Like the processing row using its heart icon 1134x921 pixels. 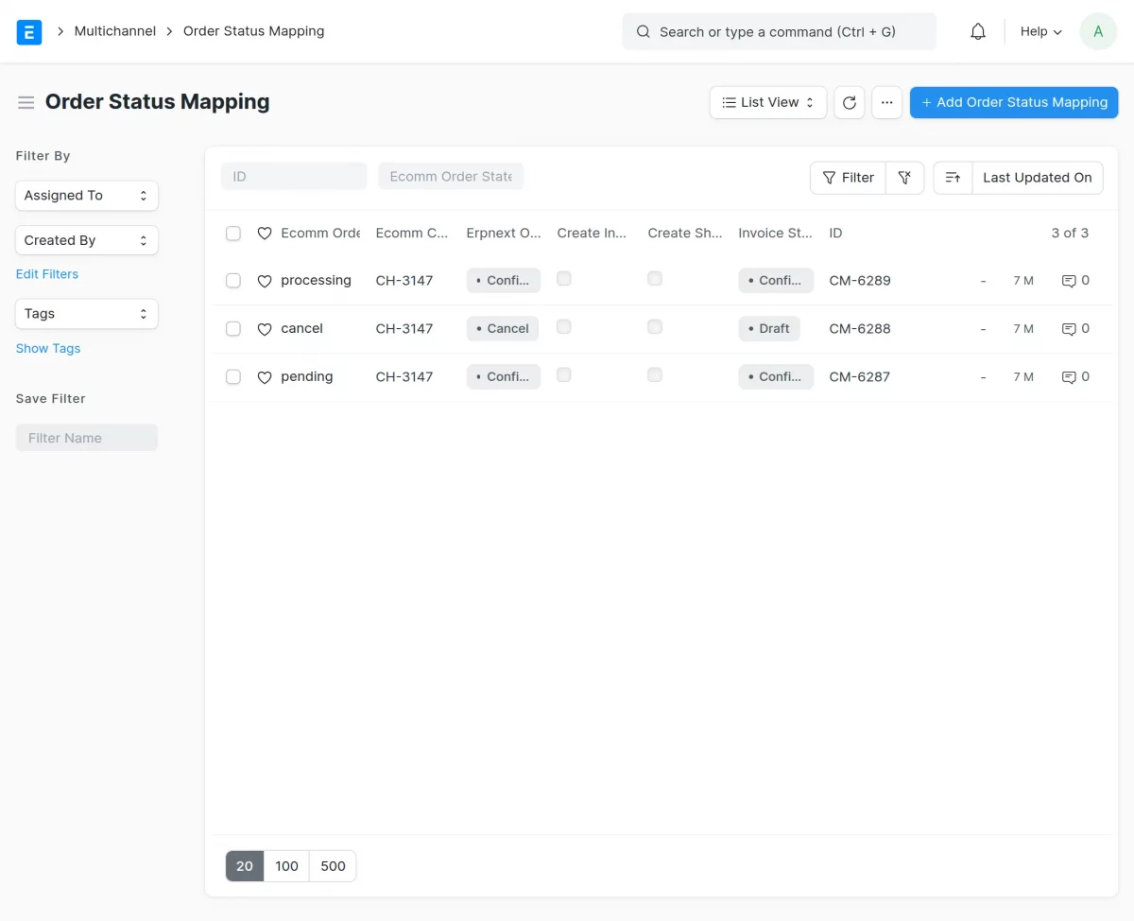264,280
